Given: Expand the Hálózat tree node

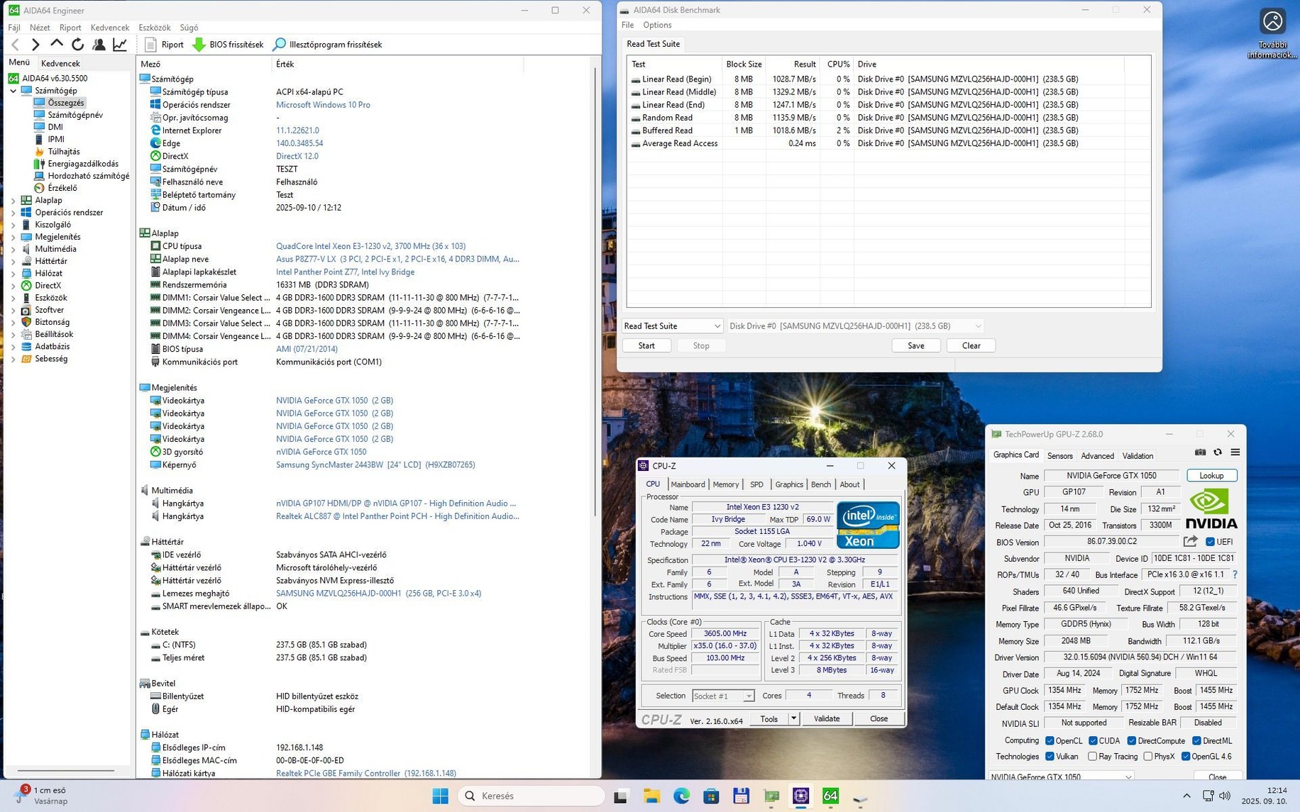Looking at the screenshot, I should pos(13,274).
